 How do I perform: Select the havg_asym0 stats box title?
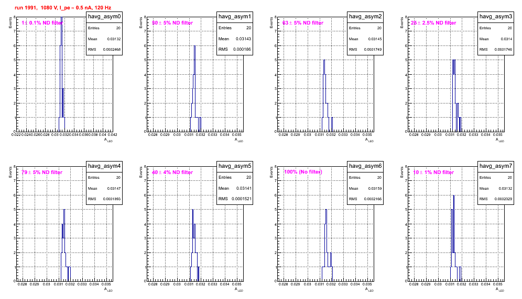pyautogui.click(x=104, y=16)
